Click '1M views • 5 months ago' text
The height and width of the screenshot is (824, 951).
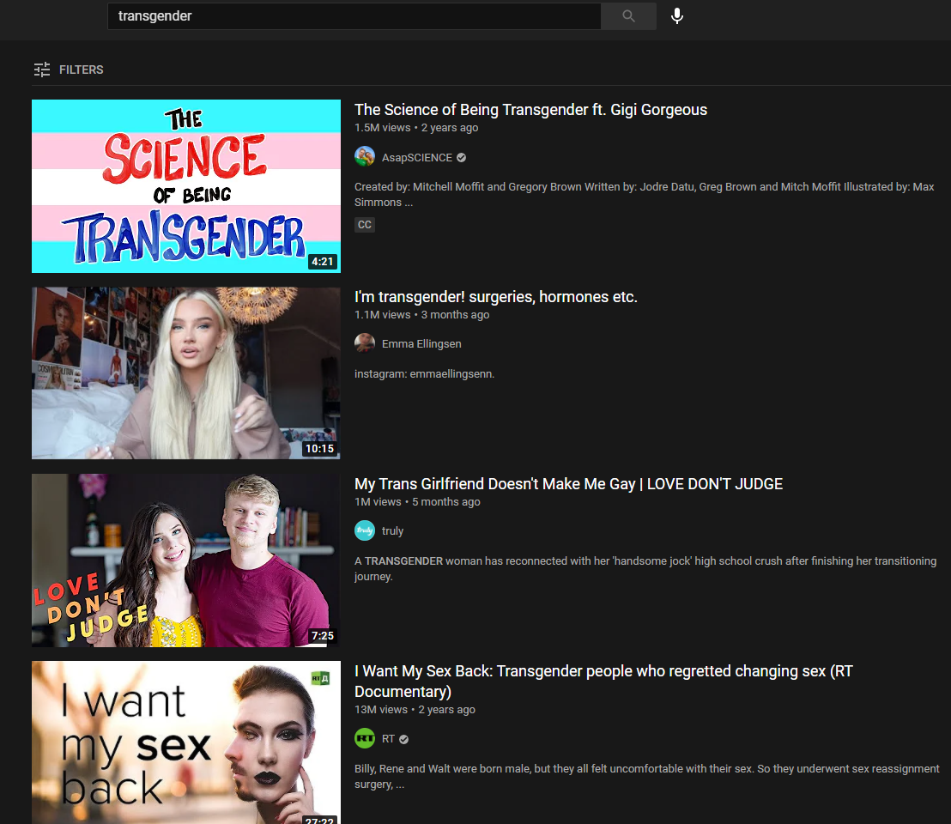(x=417, y=502)
